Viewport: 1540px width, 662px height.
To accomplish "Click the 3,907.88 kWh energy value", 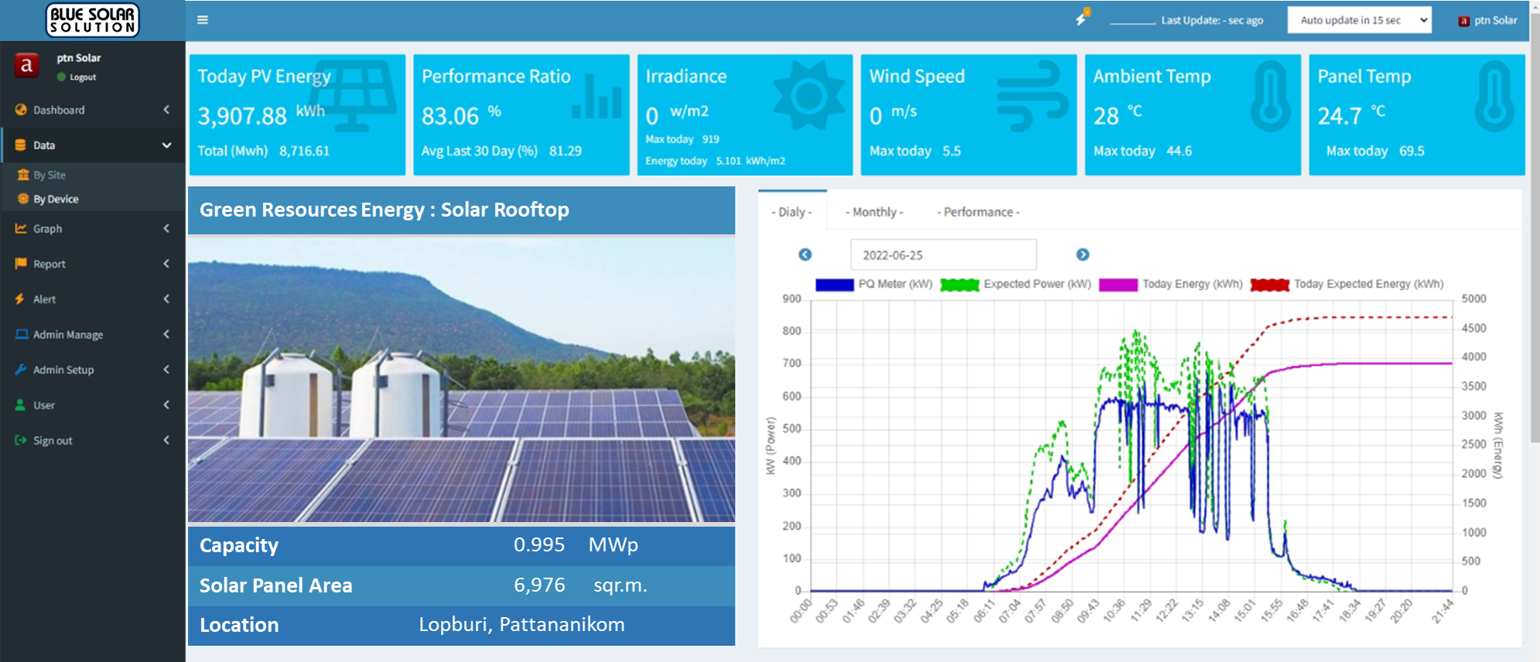I will [261, 115].
